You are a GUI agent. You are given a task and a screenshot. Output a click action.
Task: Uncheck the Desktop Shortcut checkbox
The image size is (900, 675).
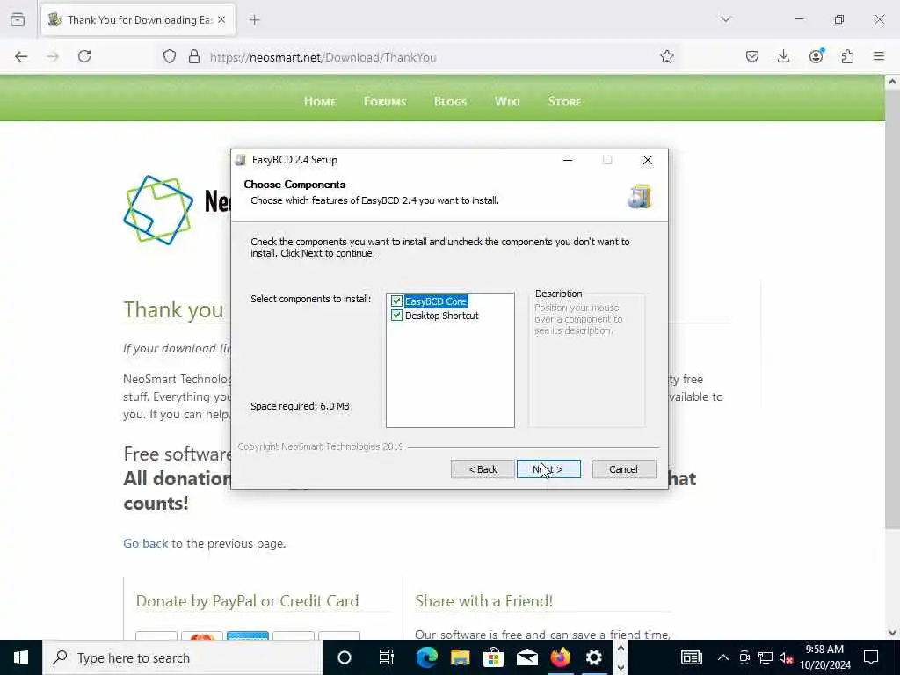396,316
